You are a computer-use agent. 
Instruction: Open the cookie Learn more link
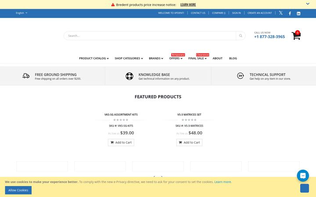223,182
